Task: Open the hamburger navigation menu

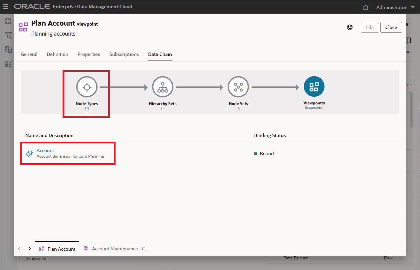Action: pyautogui.click(x=6, y=7)
